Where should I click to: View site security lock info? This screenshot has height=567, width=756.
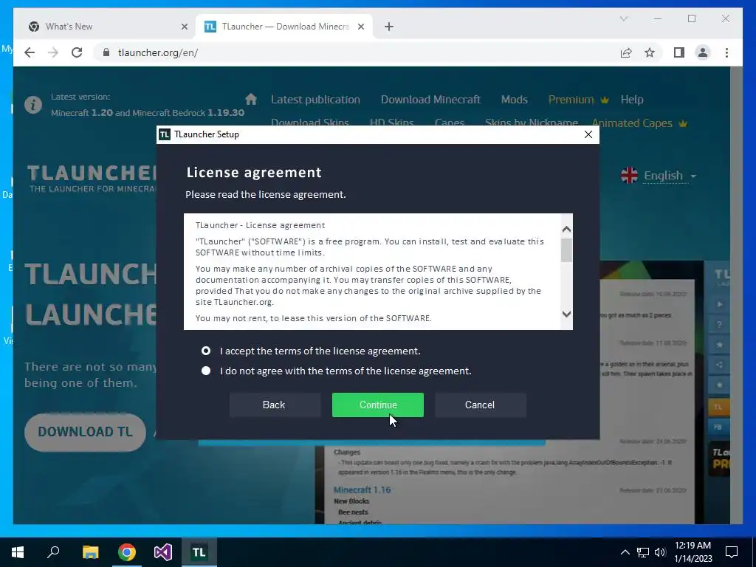(106, 52)
